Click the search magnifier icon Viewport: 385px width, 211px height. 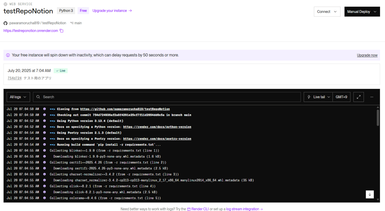[x=38, y=97]
